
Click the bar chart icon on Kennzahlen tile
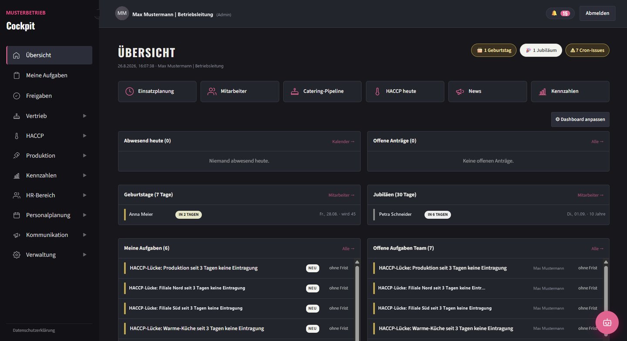(x=543, y=91)
